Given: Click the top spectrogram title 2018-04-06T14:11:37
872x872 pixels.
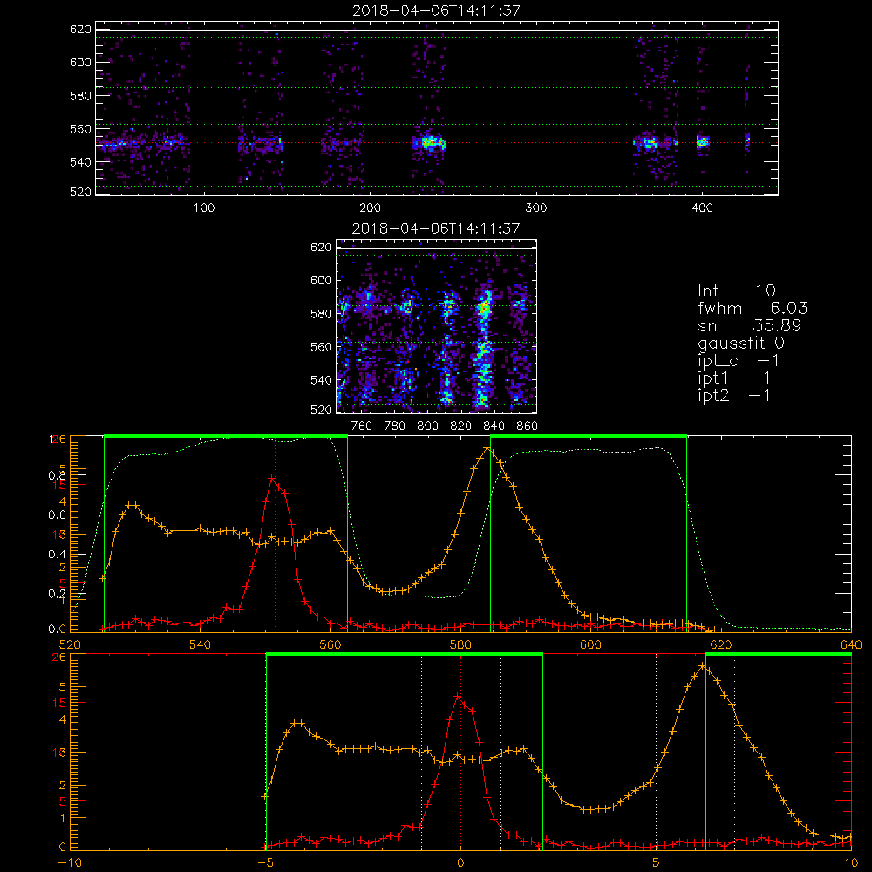Looking at the screenshot, I should 436,10.
